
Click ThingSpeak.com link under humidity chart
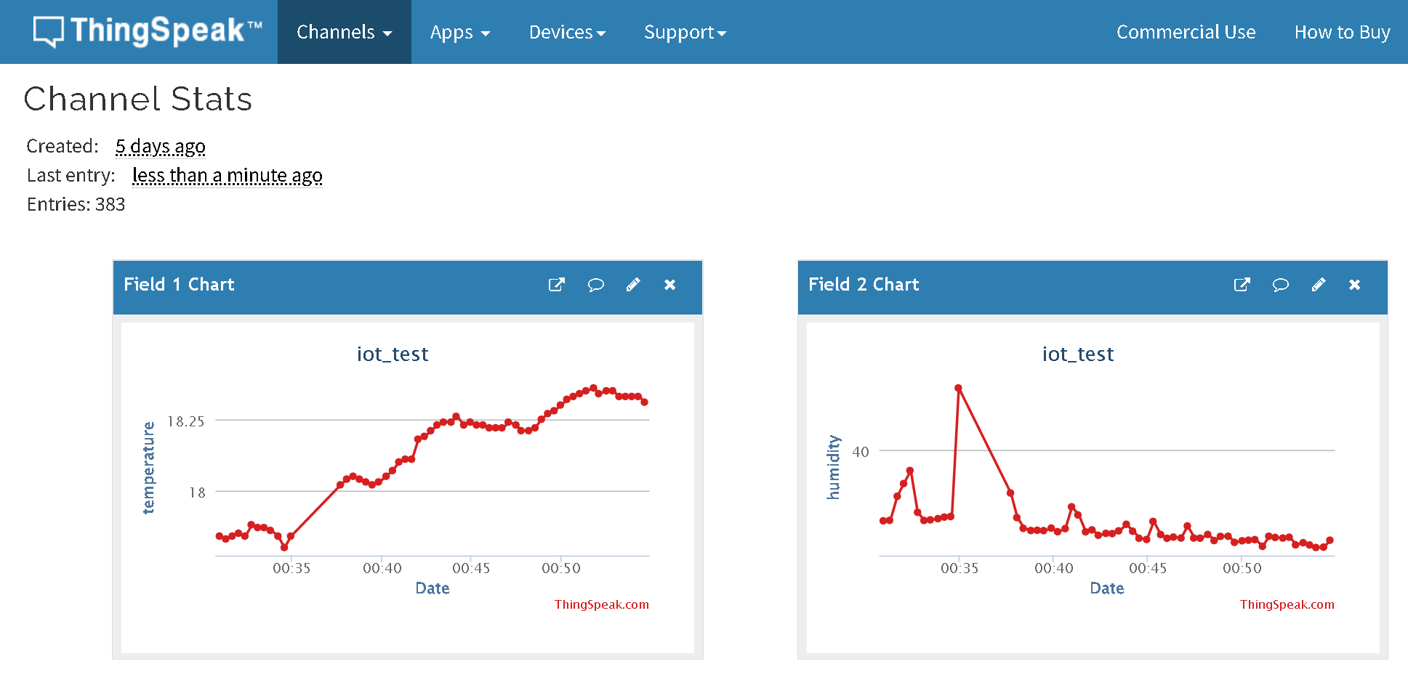tap(1287, 604)
